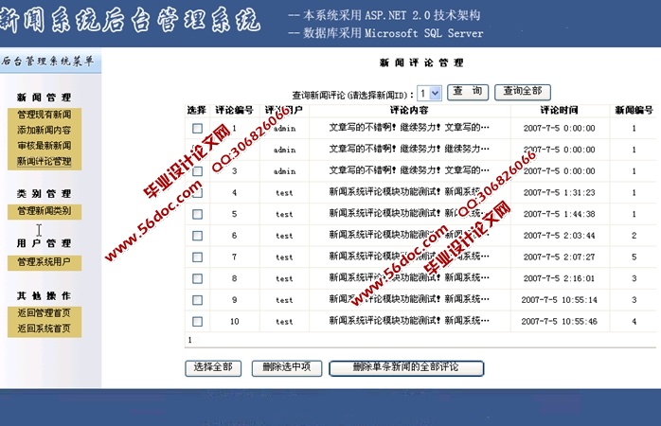The image size is (661, 426).
Task: Toggle checkbox for comment number 10
Action: (197, 322)
